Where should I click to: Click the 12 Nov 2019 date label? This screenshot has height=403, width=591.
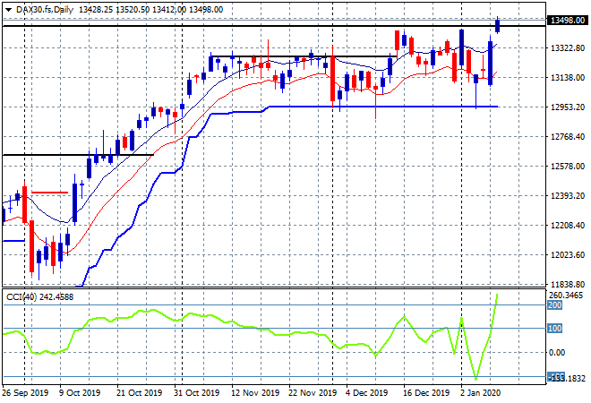point(255,393)
